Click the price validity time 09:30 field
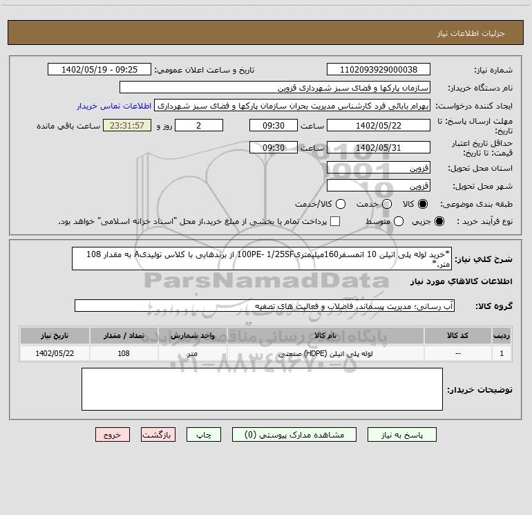 click(274, 147)
